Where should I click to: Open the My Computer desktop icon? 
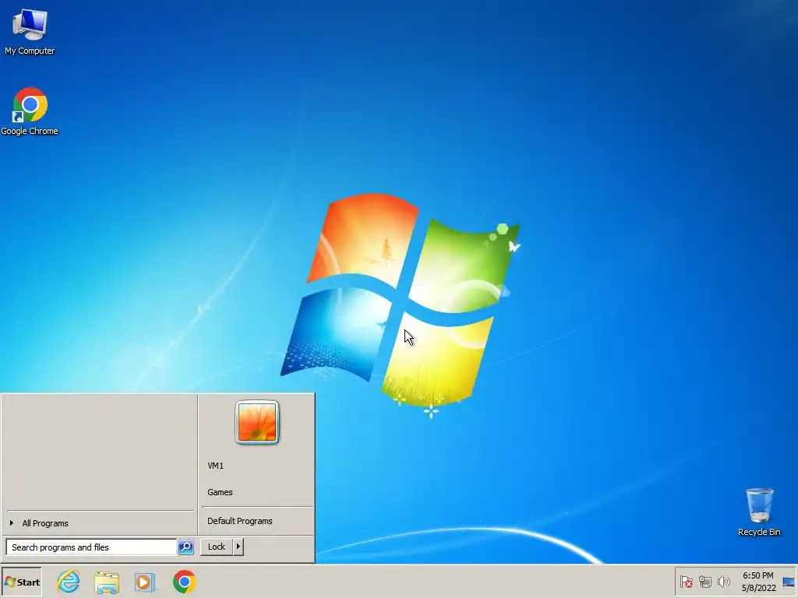(30, 31)
